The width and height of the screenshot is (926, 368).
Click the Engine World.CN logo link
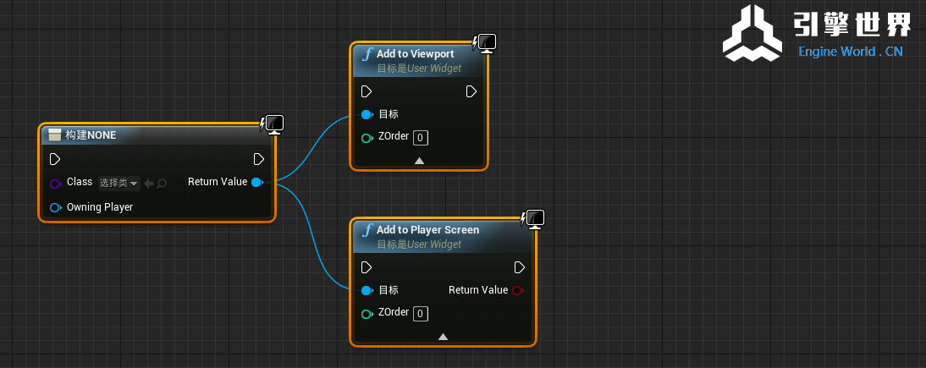[817, 34]
